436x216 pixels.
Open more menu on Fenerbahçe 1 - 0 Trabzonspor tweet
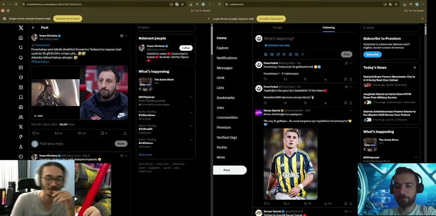click(351, 63)
